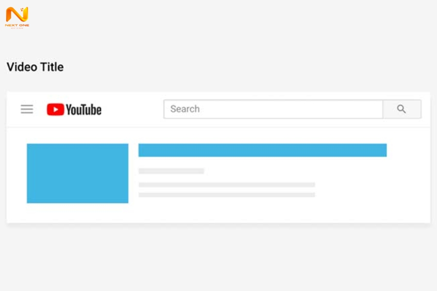This screenshot has width=437, height=291.
Task: Click the white triangle inside YouTube logo
Action: point(56,110)
